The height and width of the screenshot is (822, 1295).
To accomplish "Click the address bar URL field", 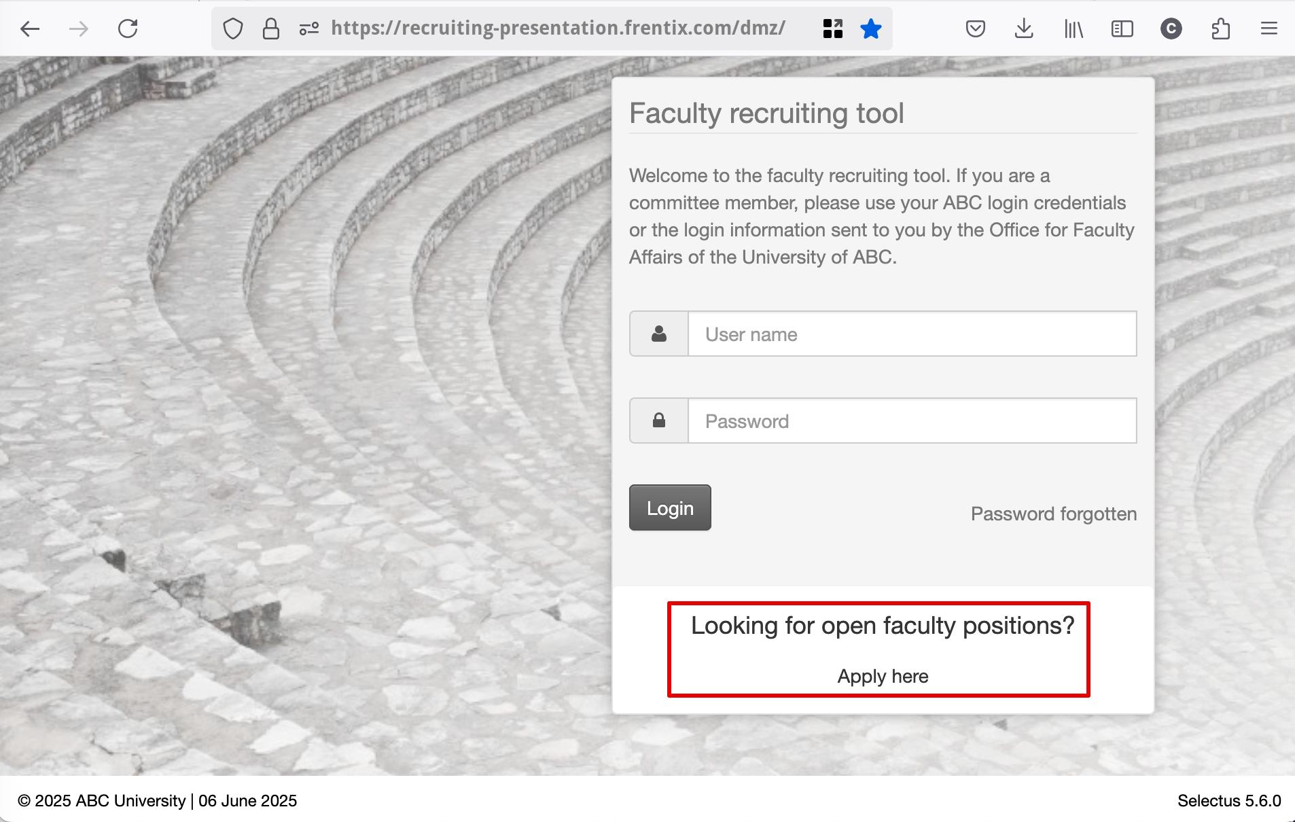I will coord(558,29).
